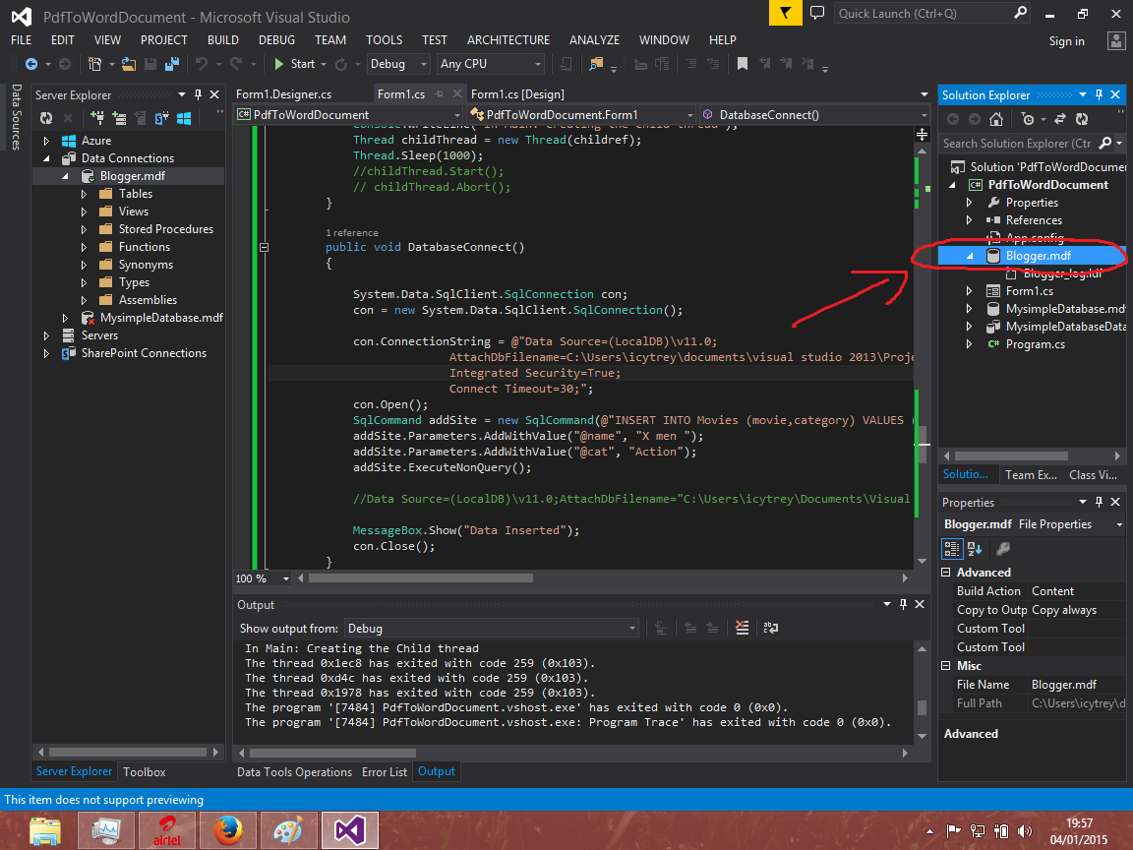Click the Navigate Backward arrow in the toolbar

(31, 64)
